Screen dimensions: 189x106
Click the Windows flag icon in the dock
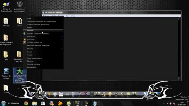49,94
